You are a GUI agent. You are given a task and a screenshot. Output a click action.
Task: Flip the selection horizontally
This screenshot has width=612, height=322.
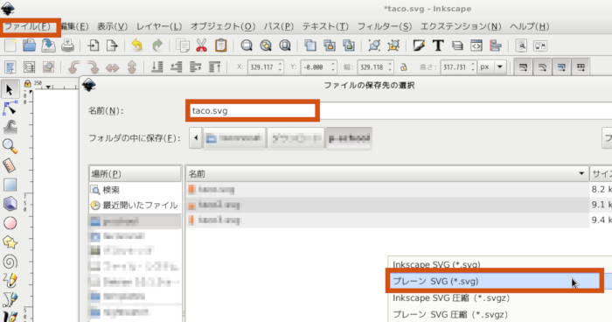click(112, 67)
